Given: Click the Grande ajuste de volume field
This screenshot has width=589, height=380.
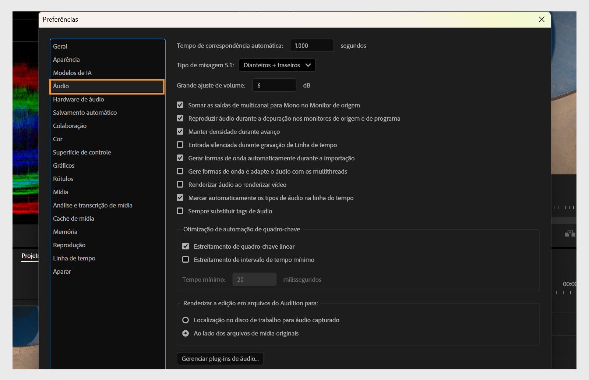Looking at the screenshot, I should click(274, 85).
